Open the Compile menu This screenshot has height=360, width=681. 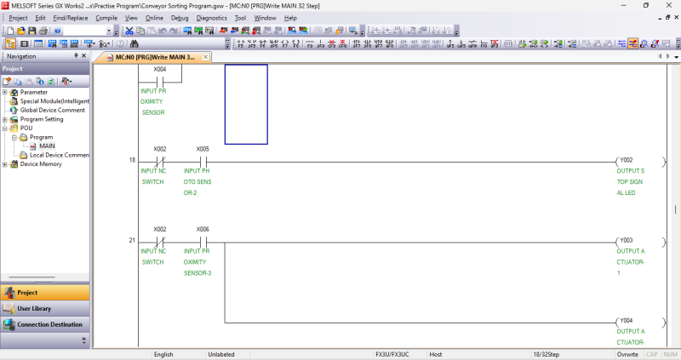click(106, 17)
